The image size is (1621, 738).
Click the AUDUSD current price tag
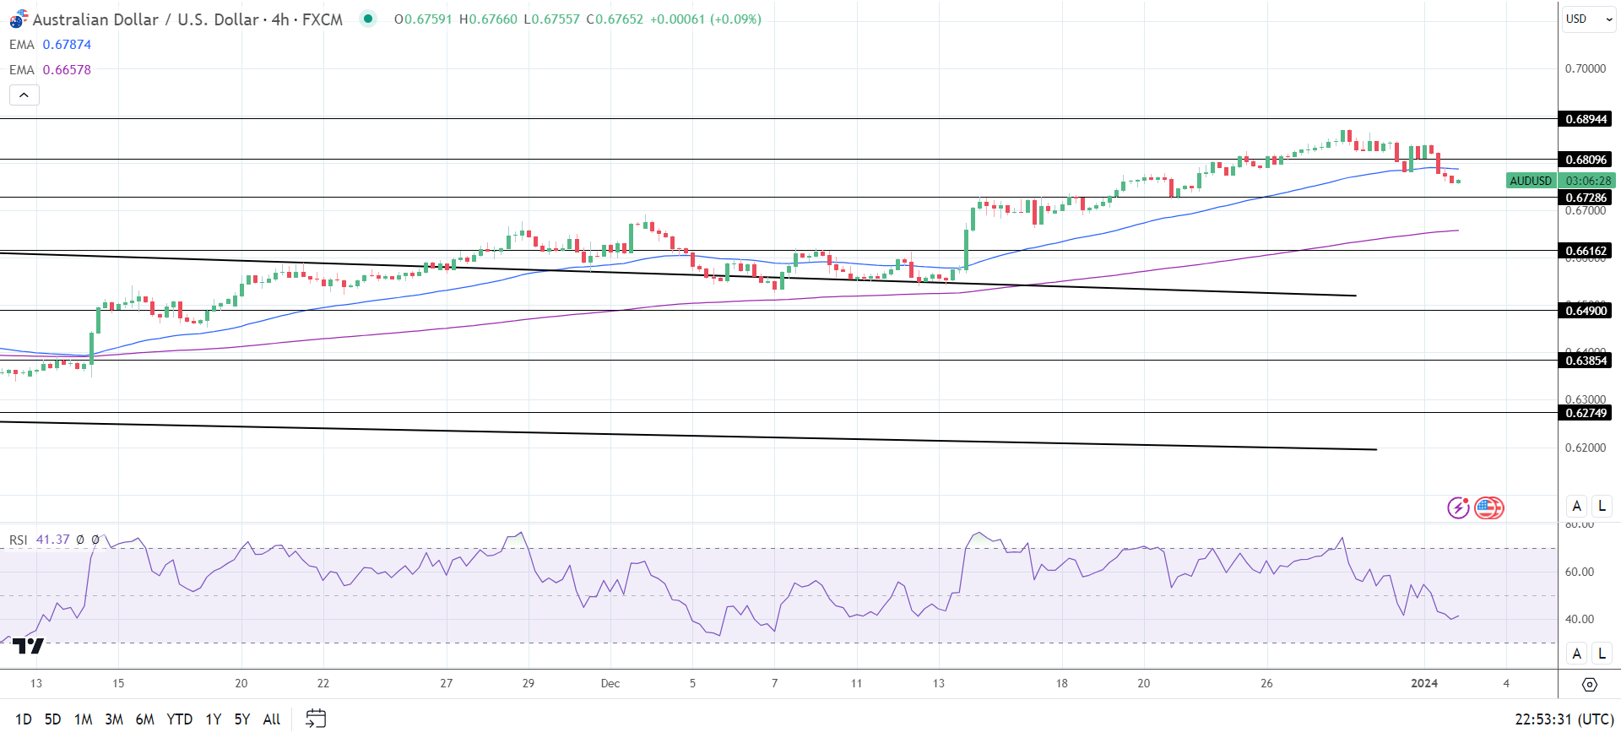pyautogui.click(x=1531, y=181)
